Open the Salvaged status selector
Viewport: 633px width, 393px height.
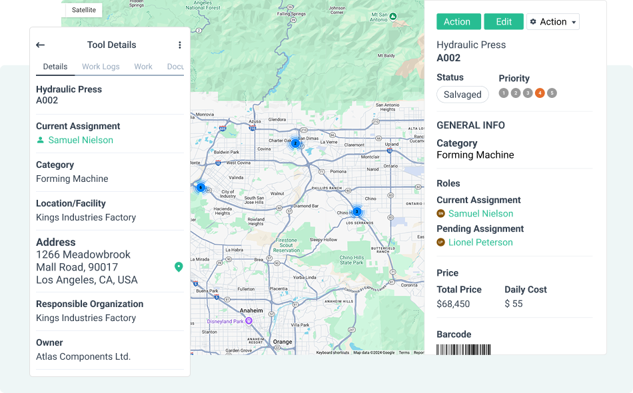point(462,95)
